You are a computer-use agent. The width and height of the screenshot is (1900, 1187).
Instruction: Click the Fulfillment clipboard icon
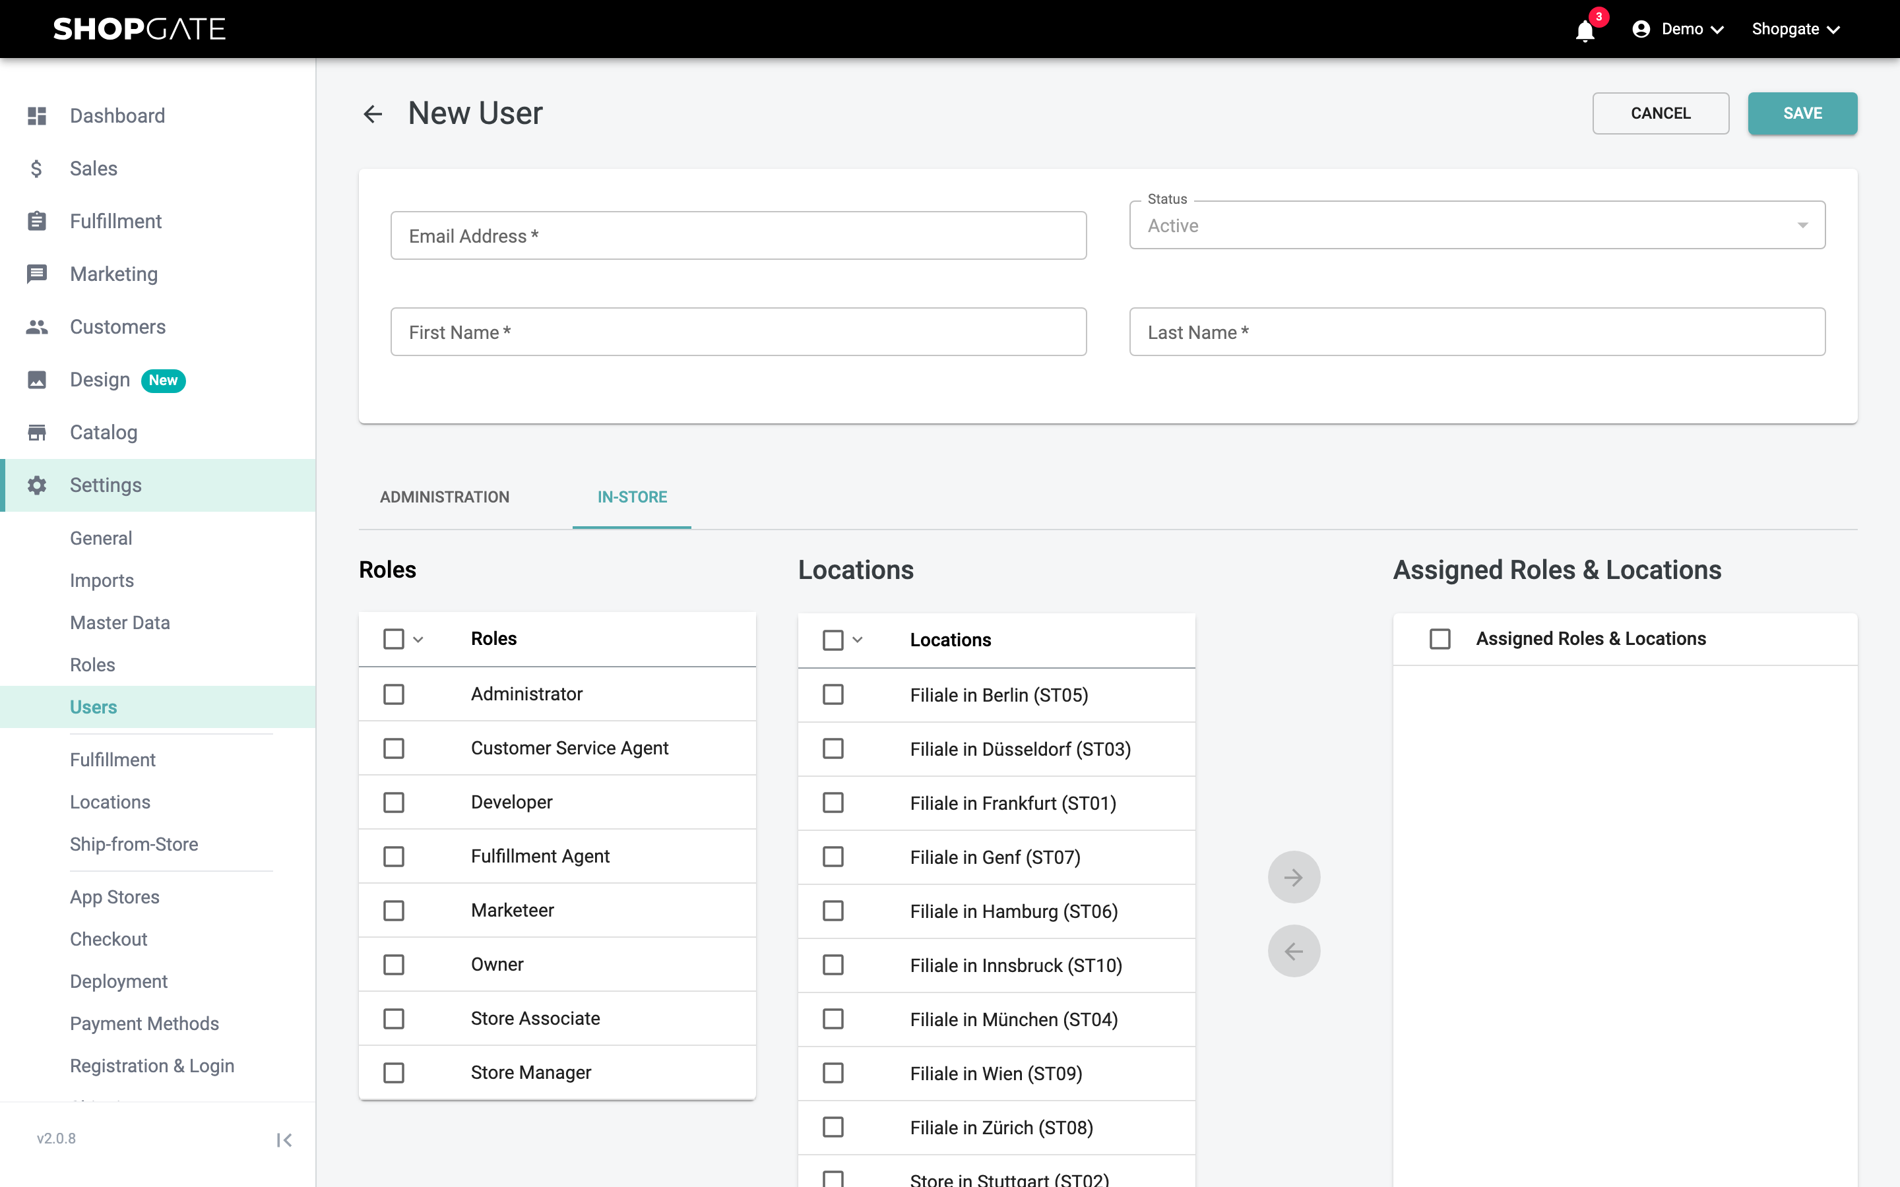point(37,222)
